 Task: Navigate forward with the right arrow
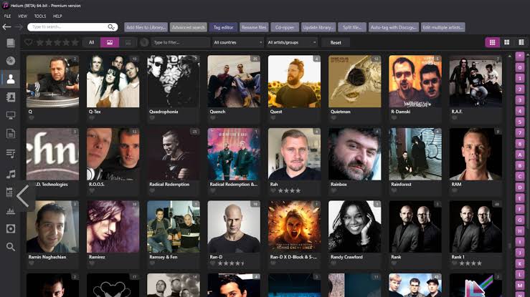[x=19, y=27]
